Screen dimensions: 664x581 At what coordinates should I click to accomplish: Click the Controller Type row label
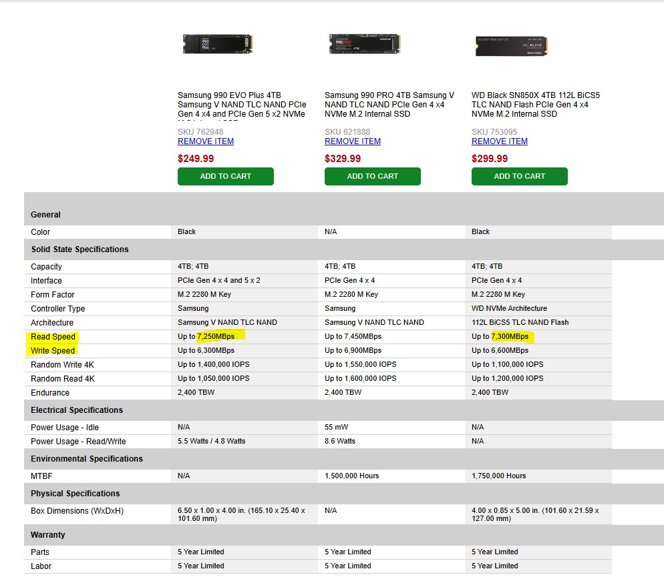click(57, 308)
